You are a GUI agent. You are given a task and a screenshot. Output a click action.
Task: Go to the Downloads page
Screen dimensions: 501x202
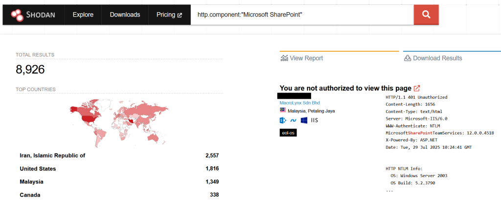[x=125, y=15]
